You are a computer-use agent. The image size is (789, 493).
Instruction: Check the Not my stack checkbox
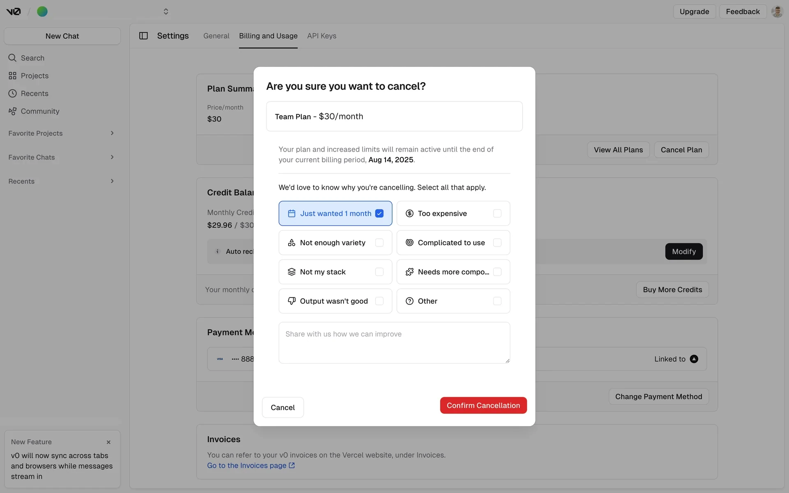tap(379, 272)
